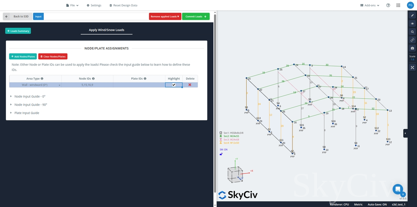Click the Node IDs field showing 5,15,16,9
This screenshot has width=417, height=207.
click(87, 85)
